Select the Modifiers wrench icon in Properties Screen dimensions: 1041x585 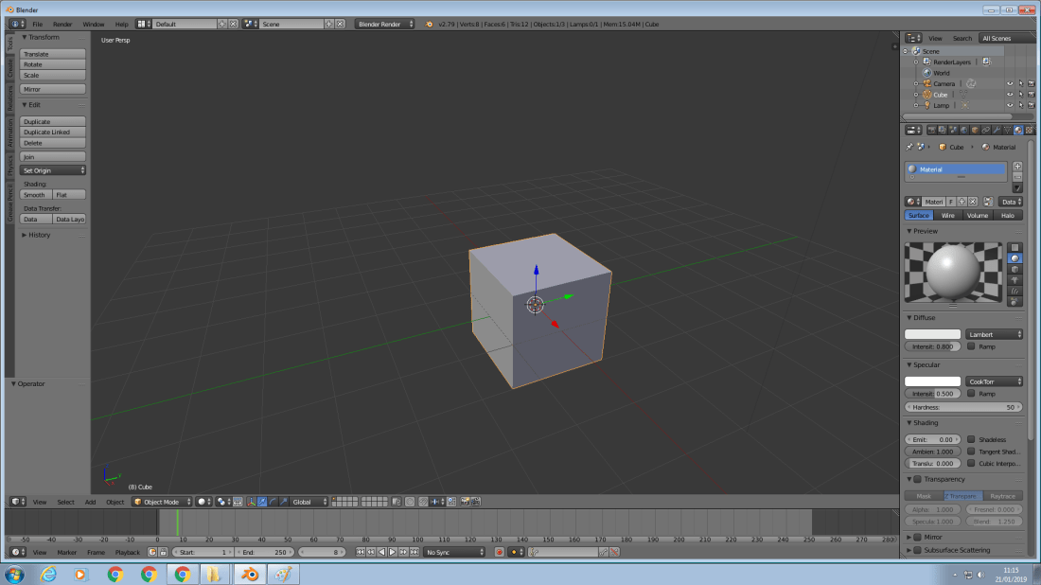pos(996,129)
